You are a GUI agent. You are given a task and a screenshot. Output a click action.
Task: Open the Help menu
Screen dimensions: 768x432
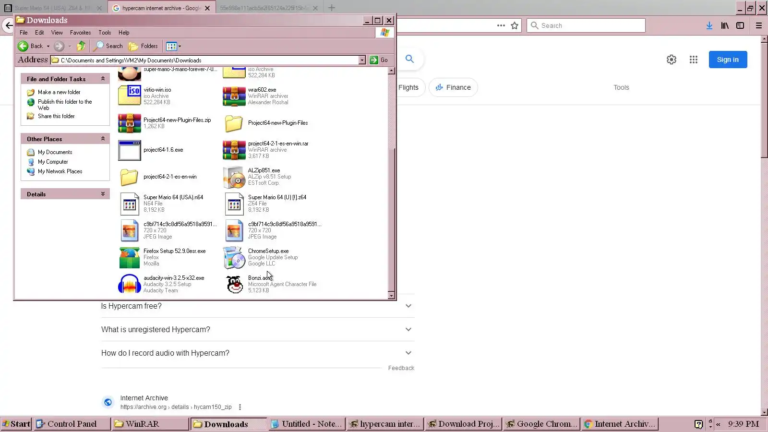(124, 33)
